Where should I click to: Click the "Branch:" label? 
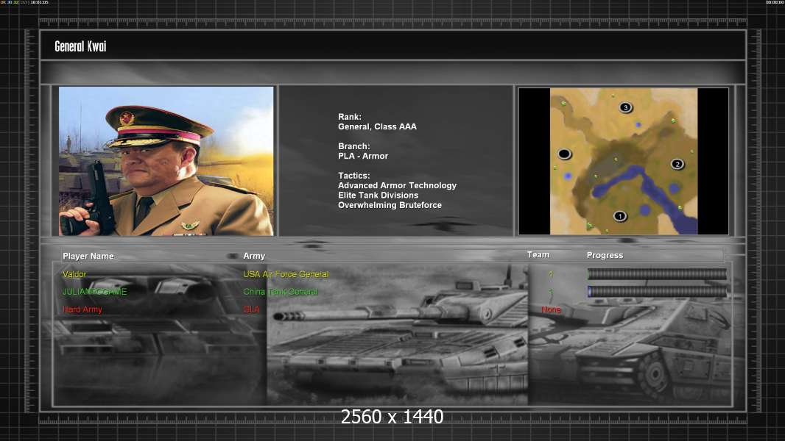[x=354, y=146]
